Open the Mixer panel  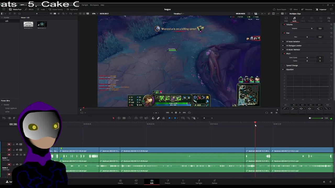294,9
